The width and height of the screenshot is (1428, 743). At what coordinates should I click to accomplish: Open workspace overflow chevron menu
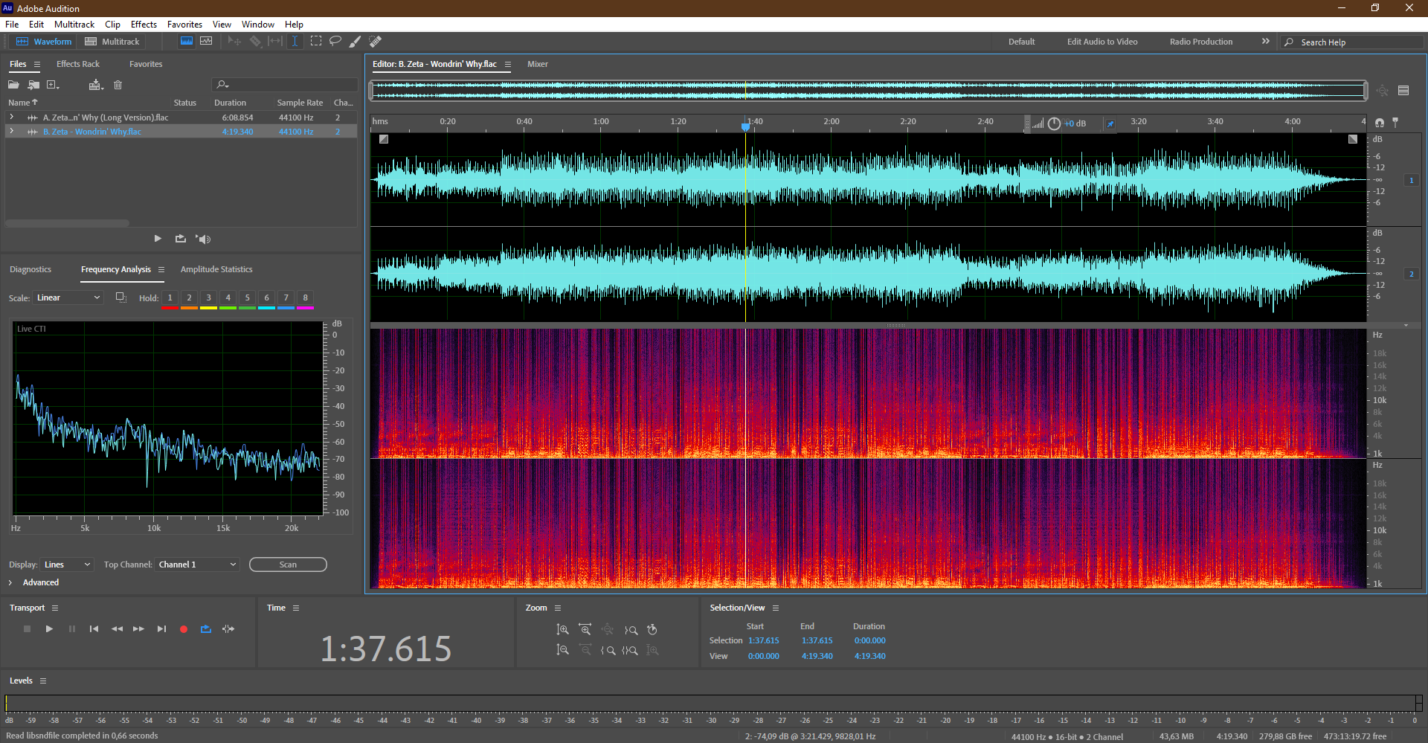coord(1266,42)
